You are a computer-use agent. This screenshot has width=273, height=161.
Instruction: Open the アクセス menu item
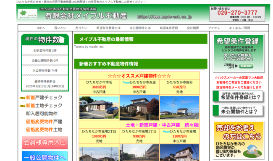214,28
